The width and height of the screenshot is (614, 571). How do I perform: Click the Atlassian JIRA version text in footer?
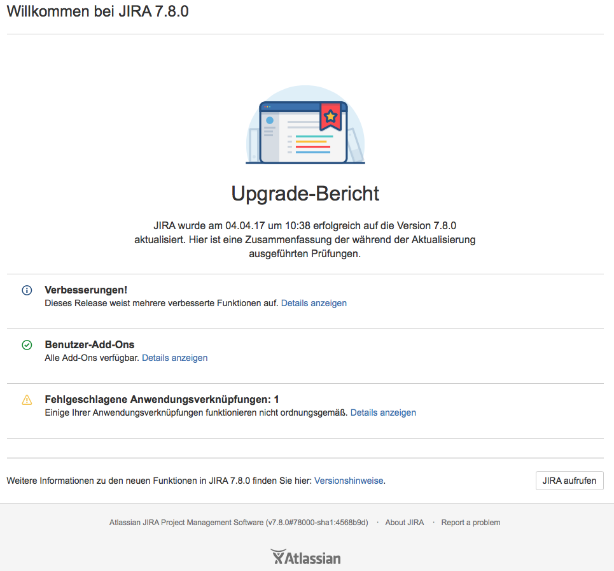point(239,523)
